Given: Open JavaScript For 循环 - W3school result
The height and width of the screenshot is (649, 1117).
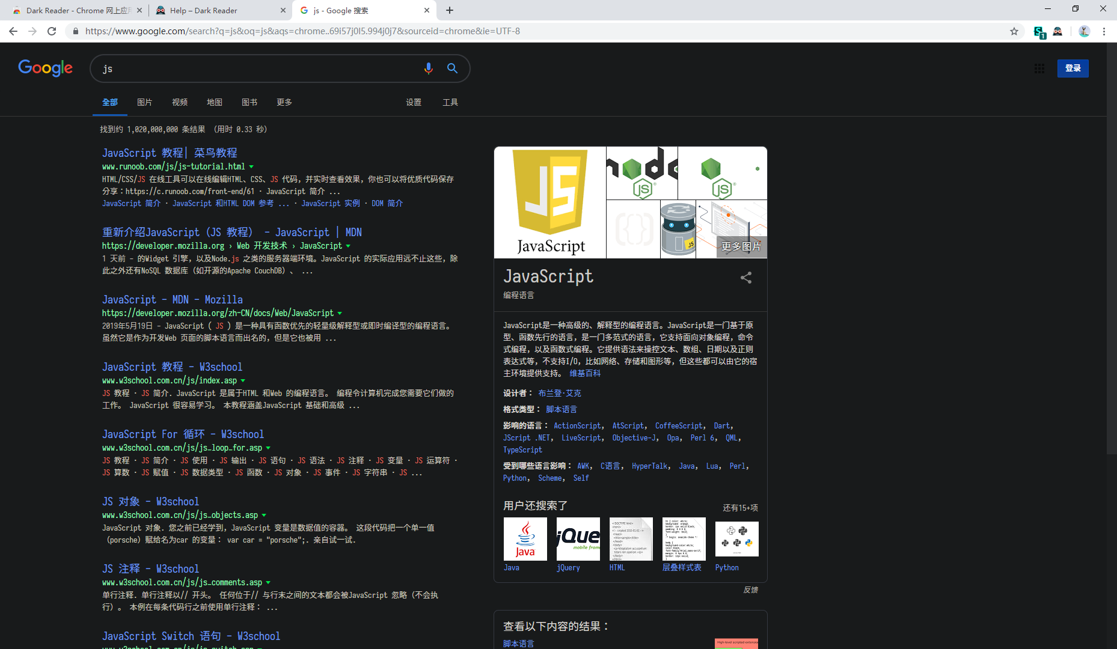Looking at the screenshot, I should pos(183,434).
